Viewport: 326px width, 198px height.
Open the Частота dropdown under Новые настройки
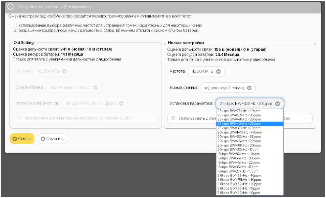pyautogui.click(x=206, y=71)
